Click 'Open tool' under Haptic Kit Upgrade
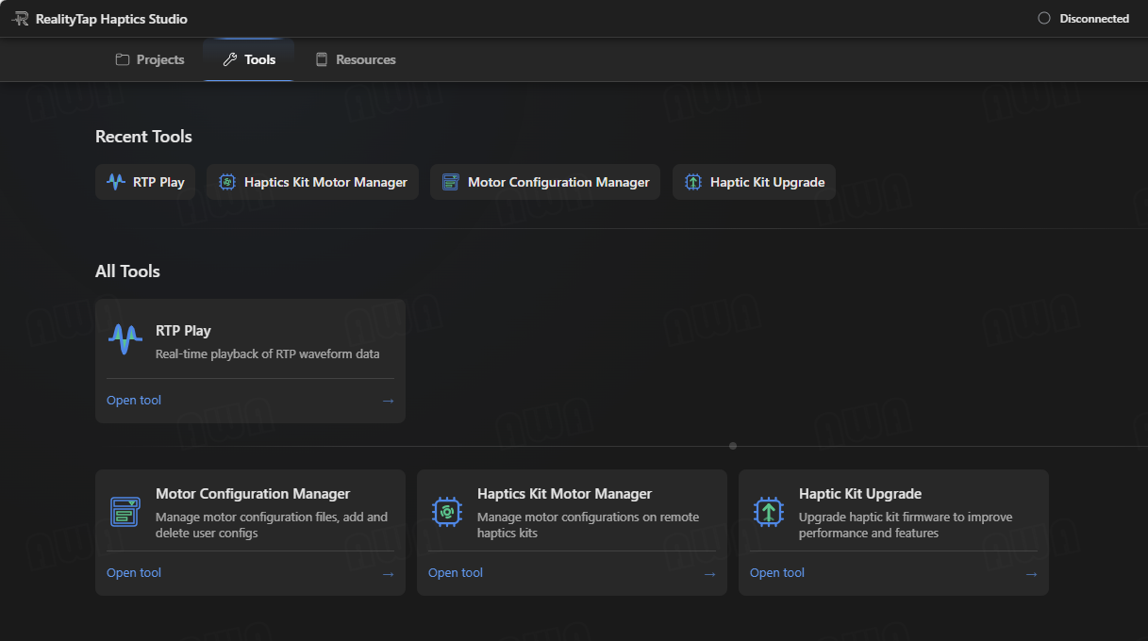The image size is (1148, 641). click(x=777, y=572)
